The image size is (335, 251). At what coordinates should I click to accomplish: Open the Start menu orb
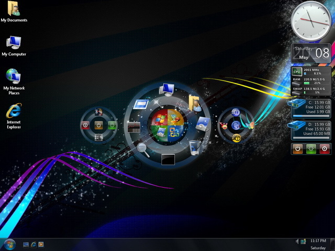[x=10, y=244]
